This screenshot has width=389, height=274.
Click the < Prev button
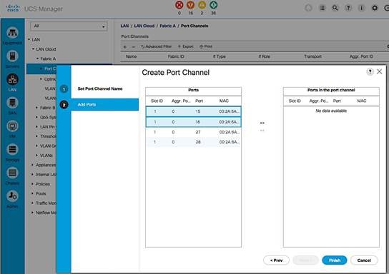[x=276, y=260]
